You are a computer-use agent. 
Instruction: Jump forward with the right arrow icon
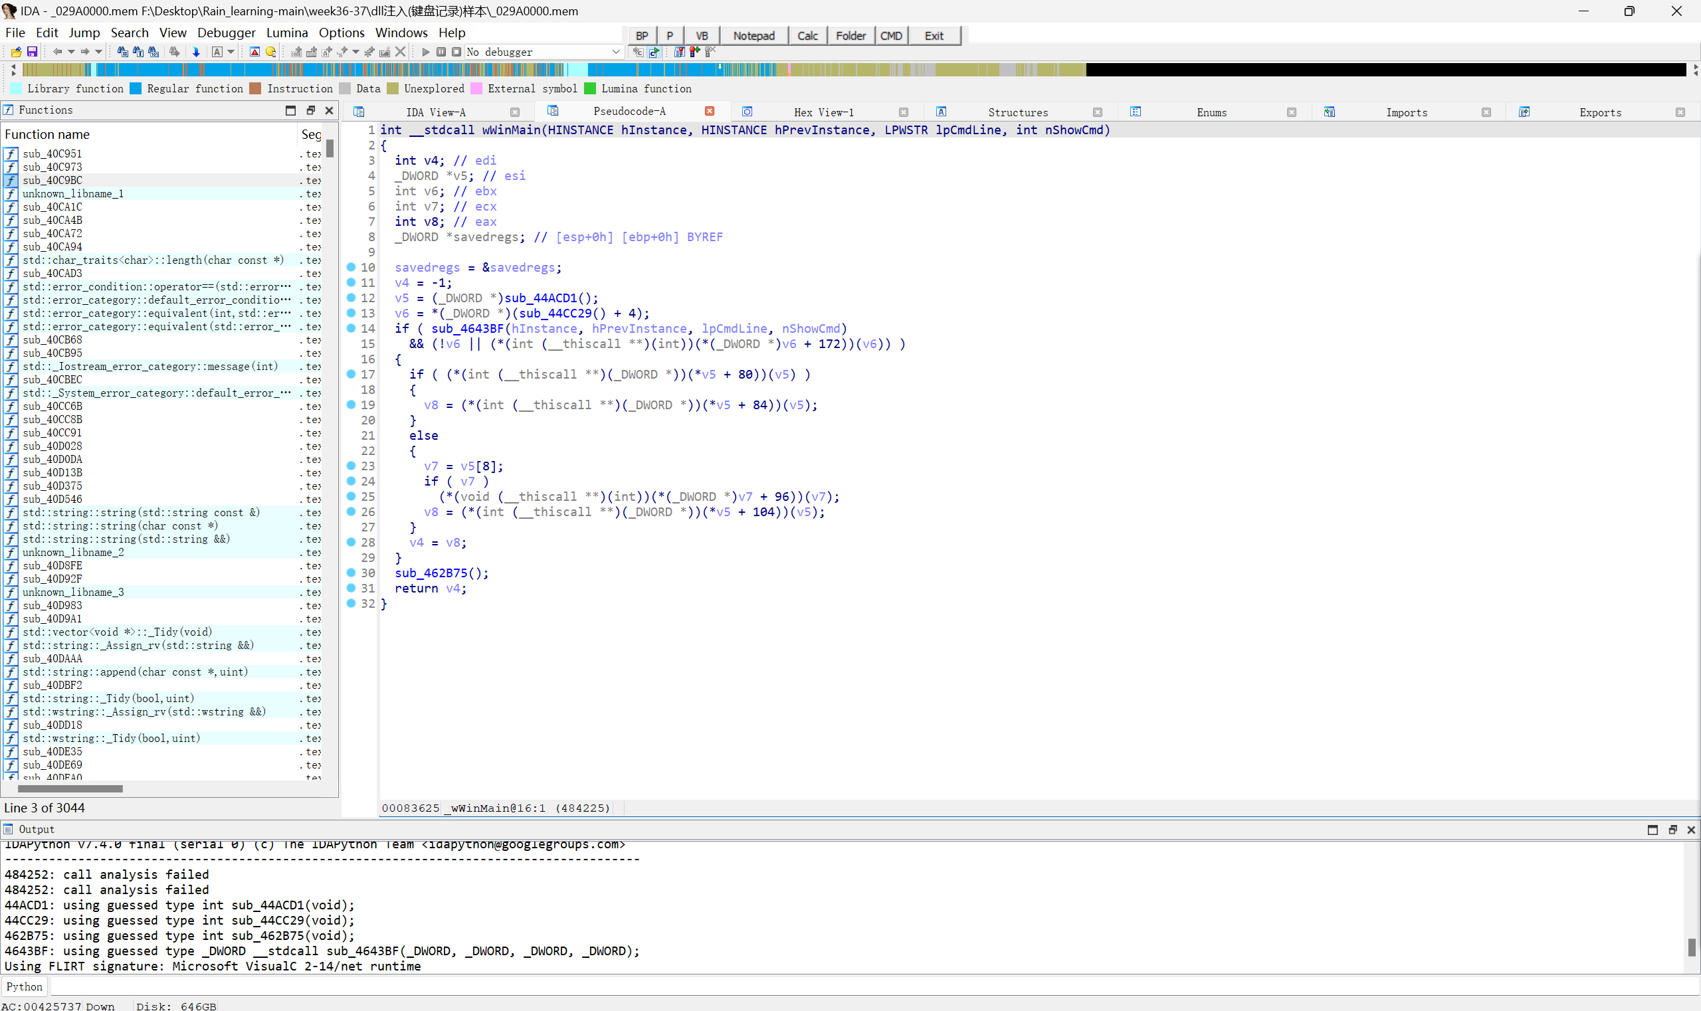pyautogui.click(x=85, y=52)
